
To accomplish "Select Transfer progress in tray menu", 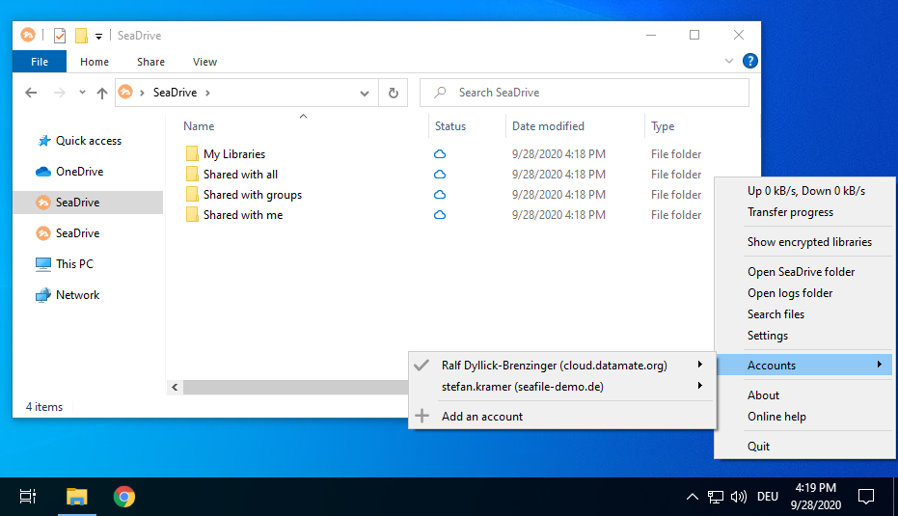I will coord(790,212).
